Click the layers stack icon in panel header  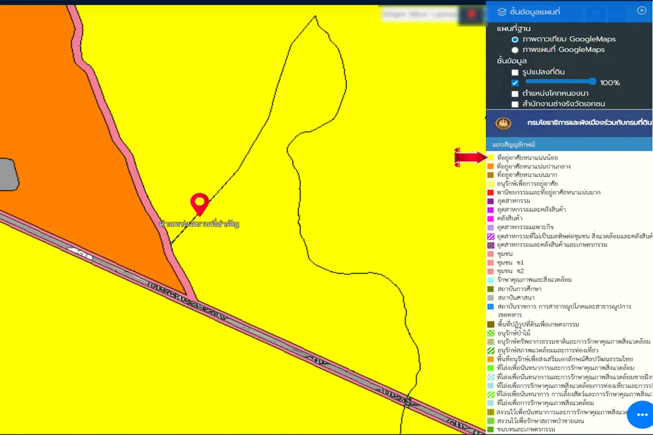502,11
